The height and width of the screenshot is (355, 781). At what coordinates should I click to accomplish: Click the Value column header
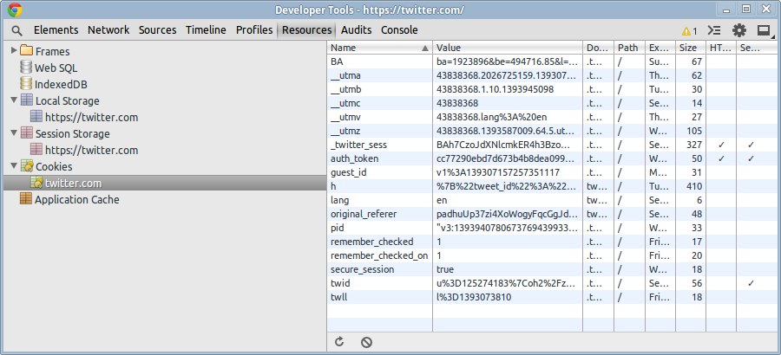[x=507, y=48]
